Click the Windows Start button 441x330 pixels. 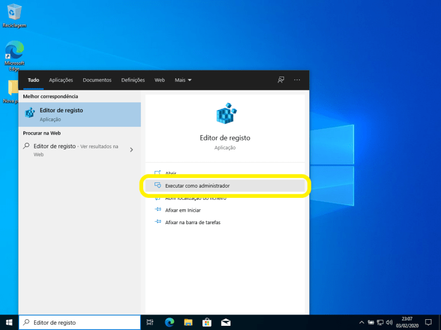pos(9,322)
